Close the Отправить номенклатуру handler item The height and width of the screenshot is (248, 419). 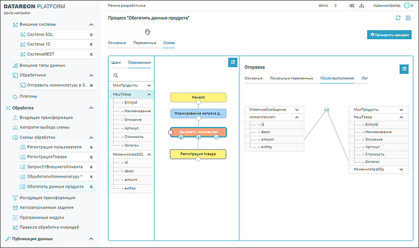pyautogui.click(x=91, y=85)
